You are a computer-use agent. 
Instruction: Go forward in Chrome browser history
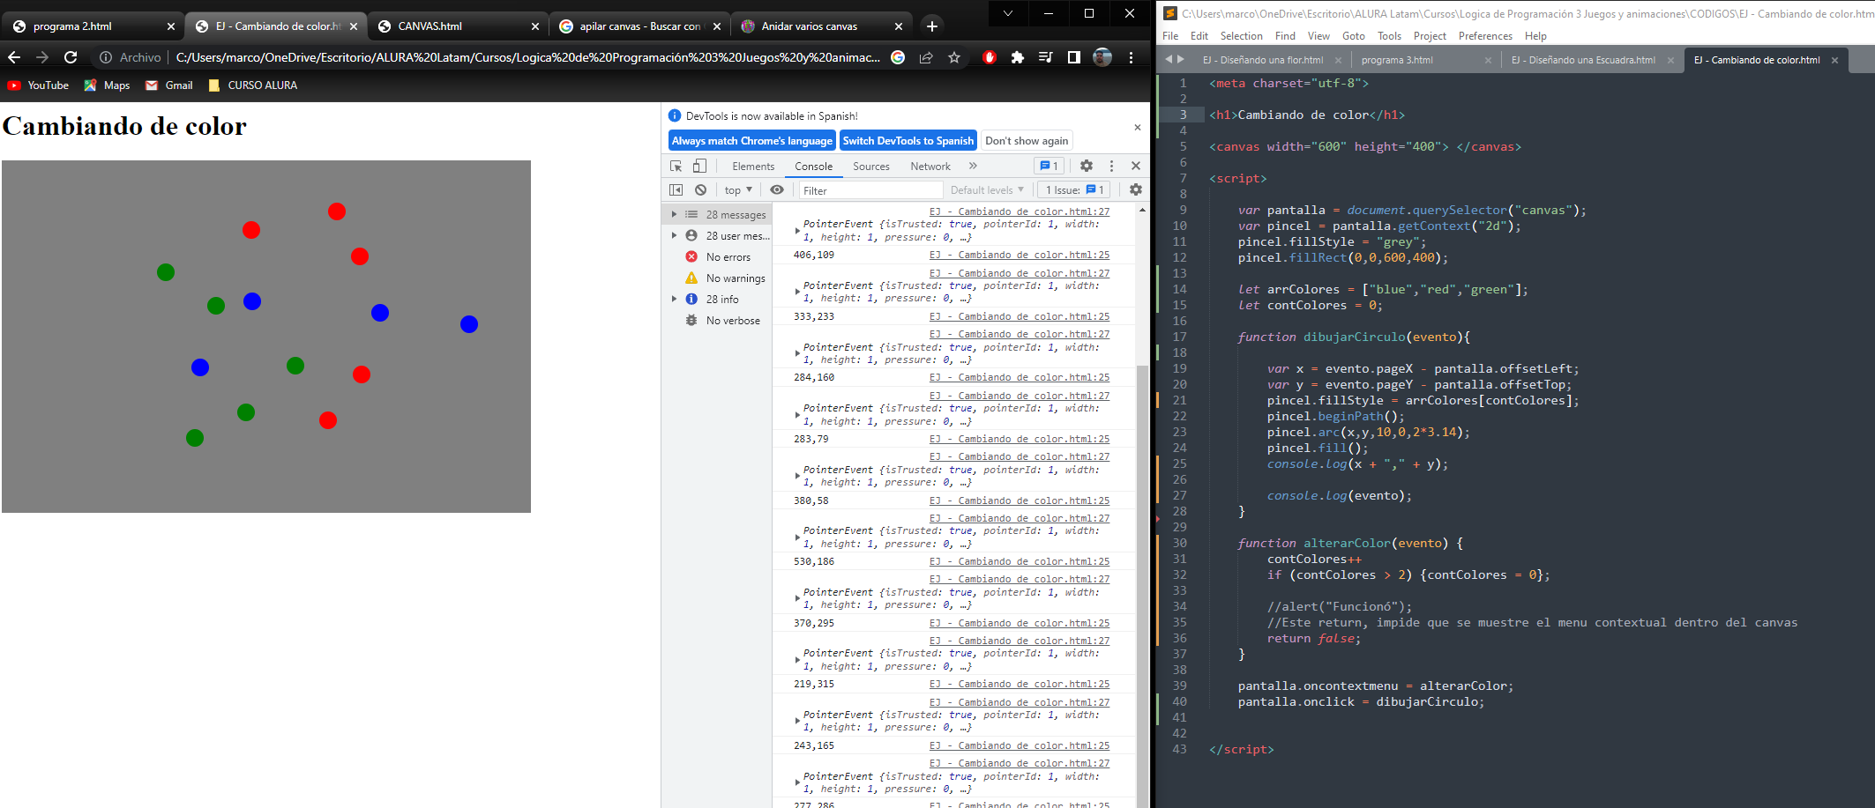[42, 57]
